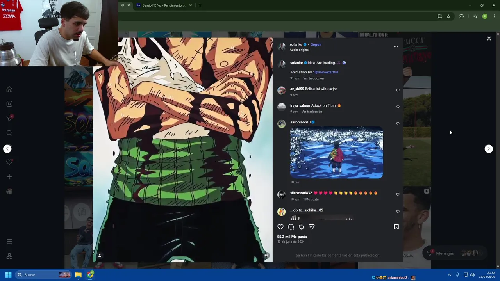Open a new browser tab
The width and height of the screenshot is (500, 281).
tap(200, 5)
